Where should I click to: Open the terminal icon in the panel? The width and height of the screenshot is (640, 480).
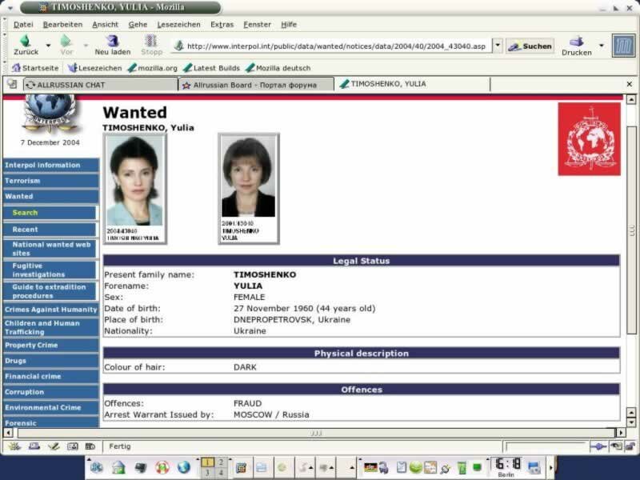coord(141,467)
